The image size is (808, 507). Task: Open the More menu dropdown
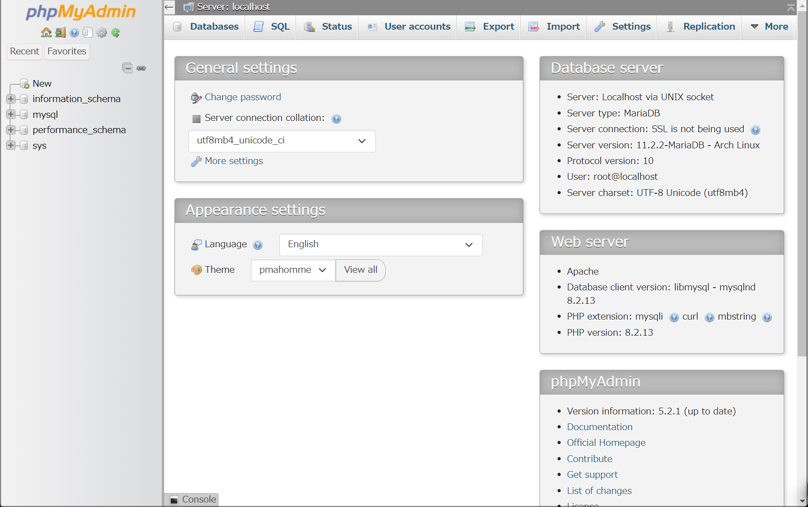[x=769, y=27]
